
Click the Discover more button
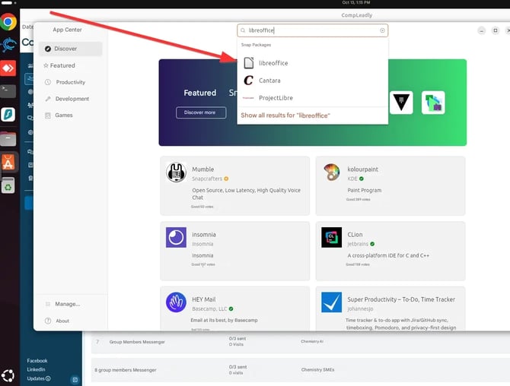(201, 112)
